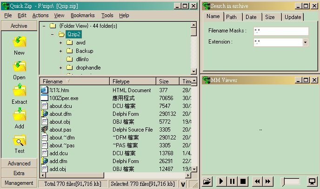Click the about.dfm Delphi form icon
This screenshot has width=320, height=189.
tap(45, 114)
